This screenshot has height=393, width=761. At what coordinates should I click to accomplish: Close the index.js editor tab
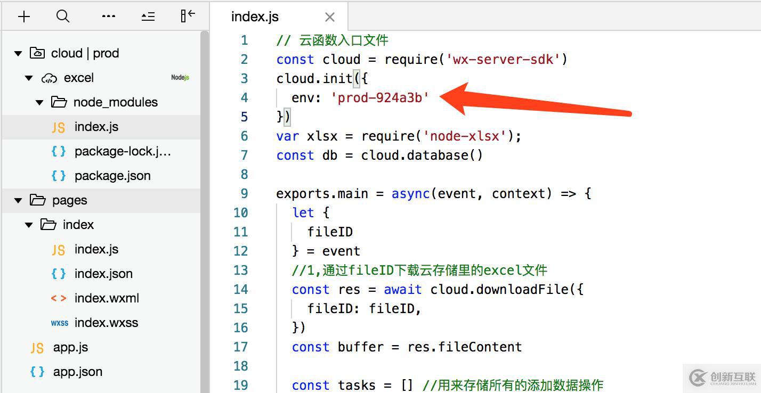330,17
